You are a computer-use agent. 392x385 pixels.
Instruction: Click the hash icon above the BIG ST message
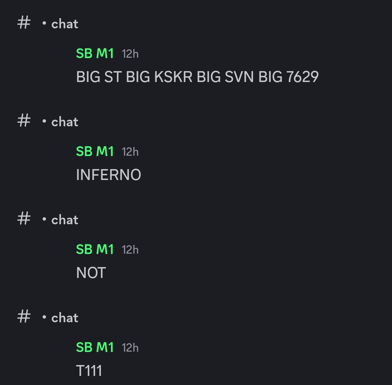click(x=24, y=22)
